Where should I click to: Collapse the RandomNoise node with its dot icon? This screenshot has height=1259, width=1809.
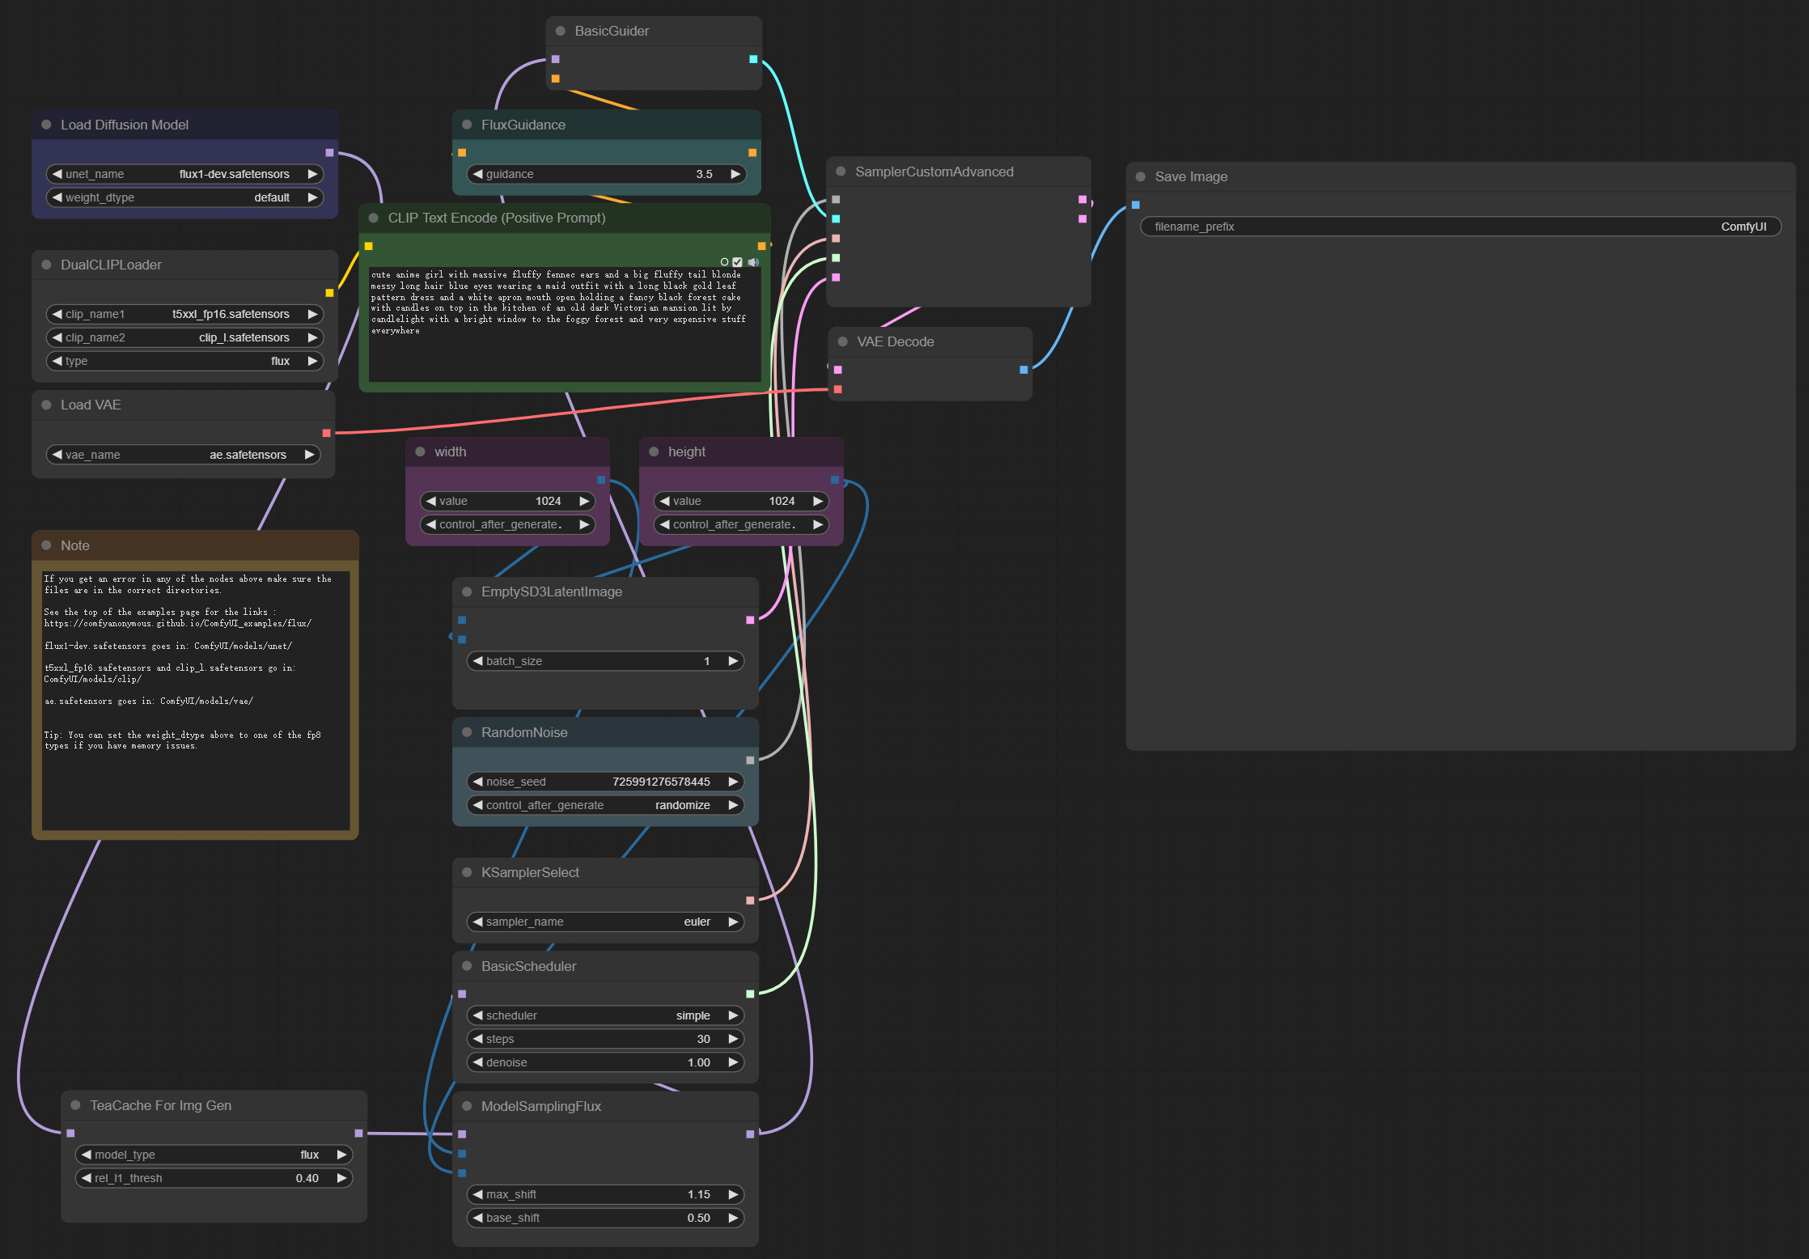pyautogui.click(x=467, y=731)
